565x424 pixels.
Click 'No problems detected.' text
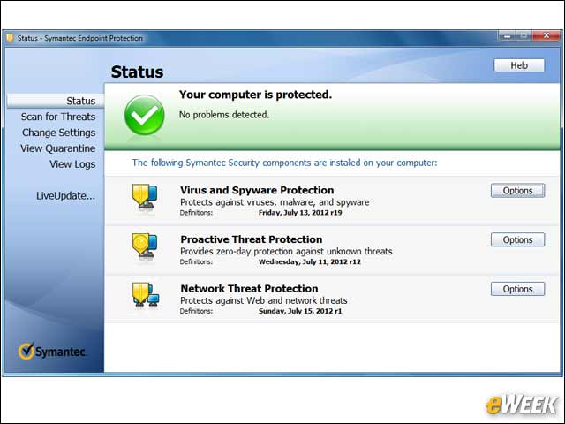tap(224, 115)
